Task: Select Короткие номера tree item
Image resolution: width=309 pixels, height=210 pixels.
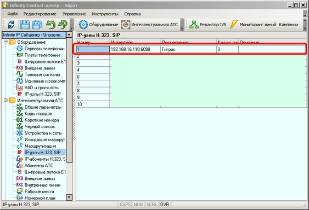Action: [x=42, y=120]
